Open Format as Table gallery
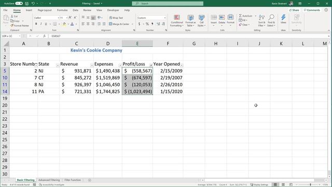Screen dimensions: 332x187 click(190, 21)
